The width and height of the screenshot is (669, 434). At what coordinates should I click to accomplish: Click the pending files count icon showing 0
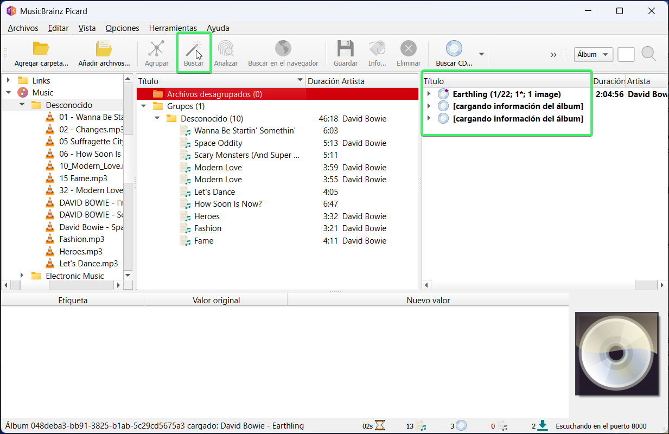503,426
